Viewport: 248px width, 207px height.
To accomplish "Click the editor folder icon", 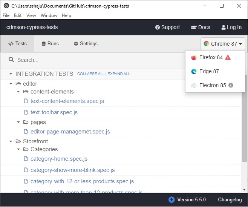I will 18,84.
